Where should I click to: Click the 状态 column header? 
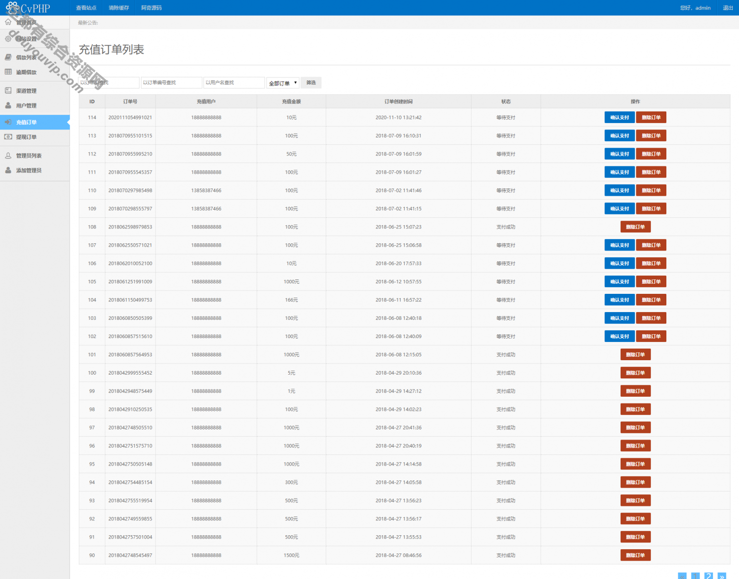pos(506,101)
